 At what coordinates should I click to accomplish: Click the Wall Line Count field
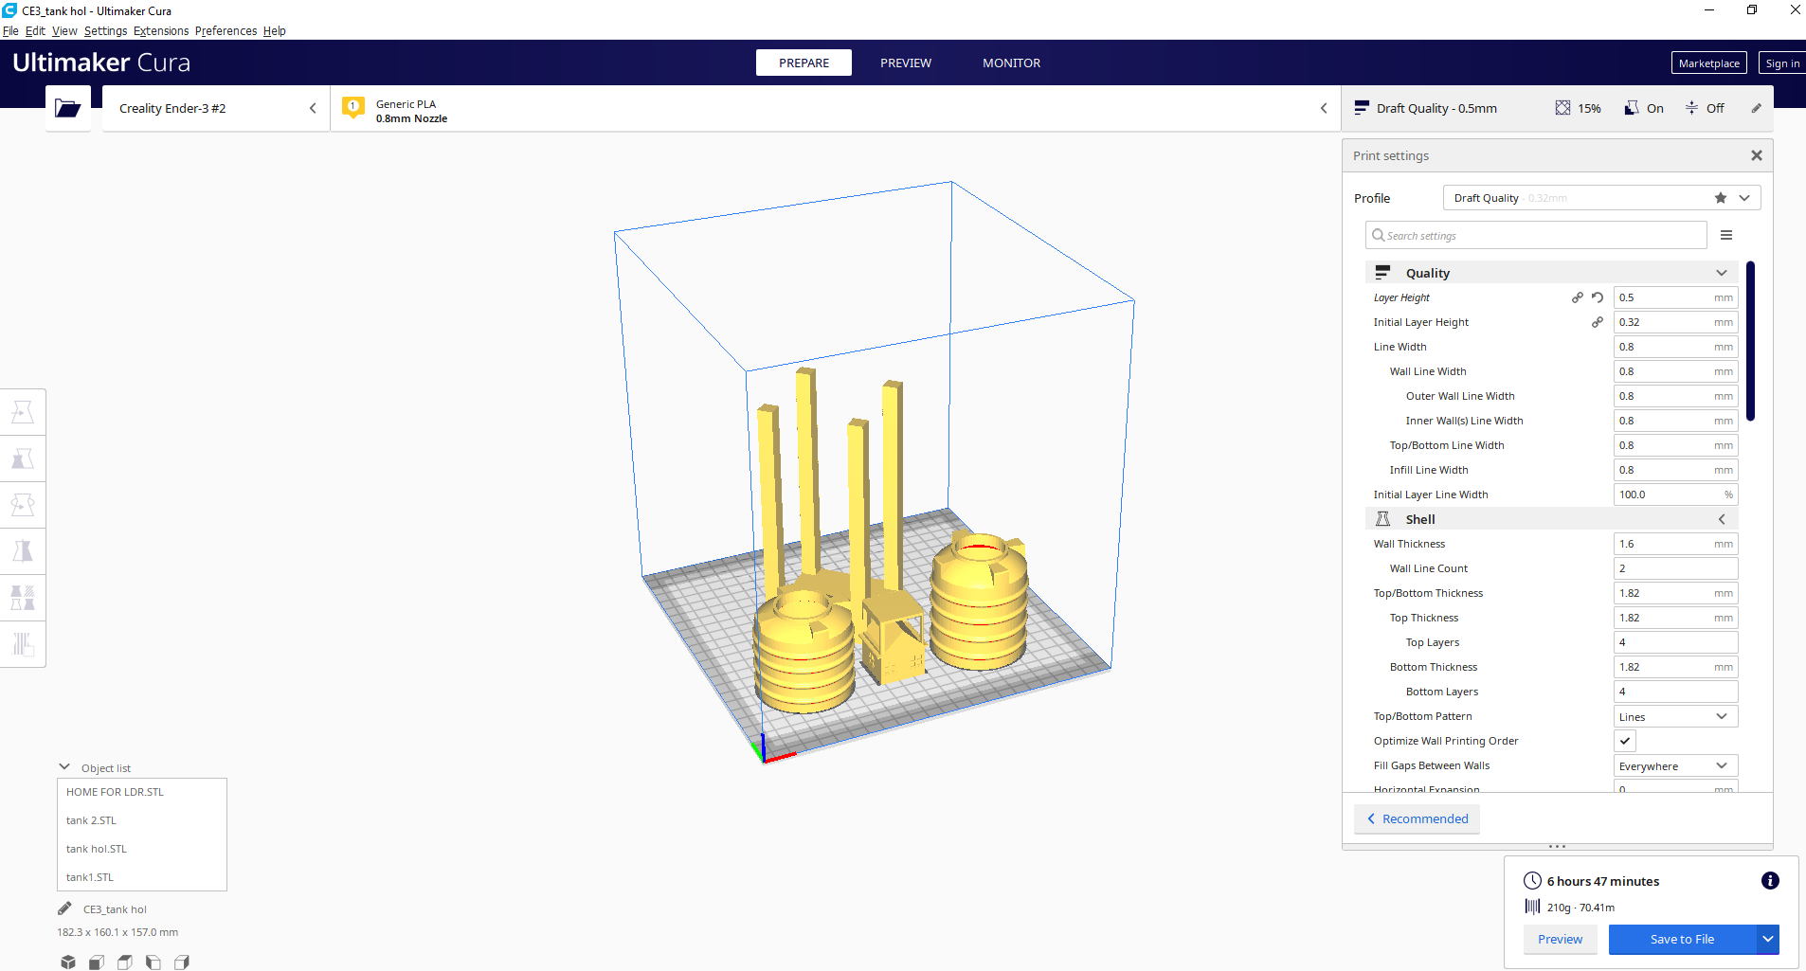tap(1675, 568)
